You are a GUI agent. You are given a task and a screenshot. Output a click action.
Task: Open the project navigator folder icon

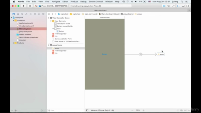tap(14, 14)
